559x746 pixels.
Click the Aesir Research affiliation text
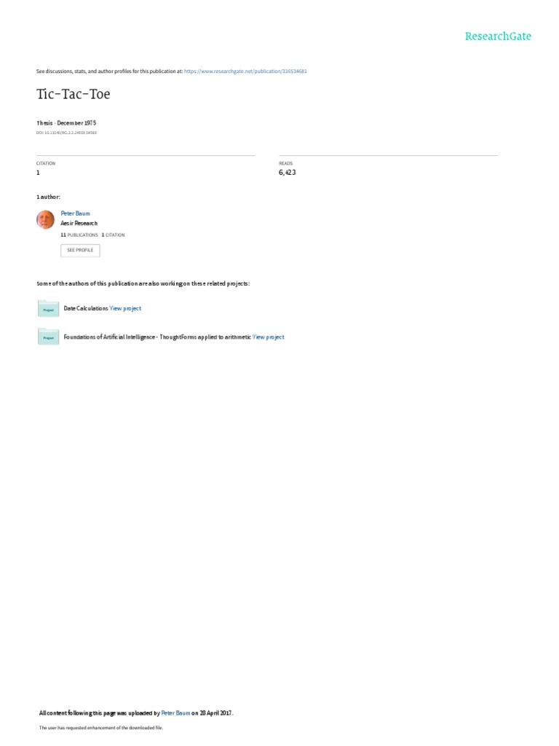[x=79, y=223]
